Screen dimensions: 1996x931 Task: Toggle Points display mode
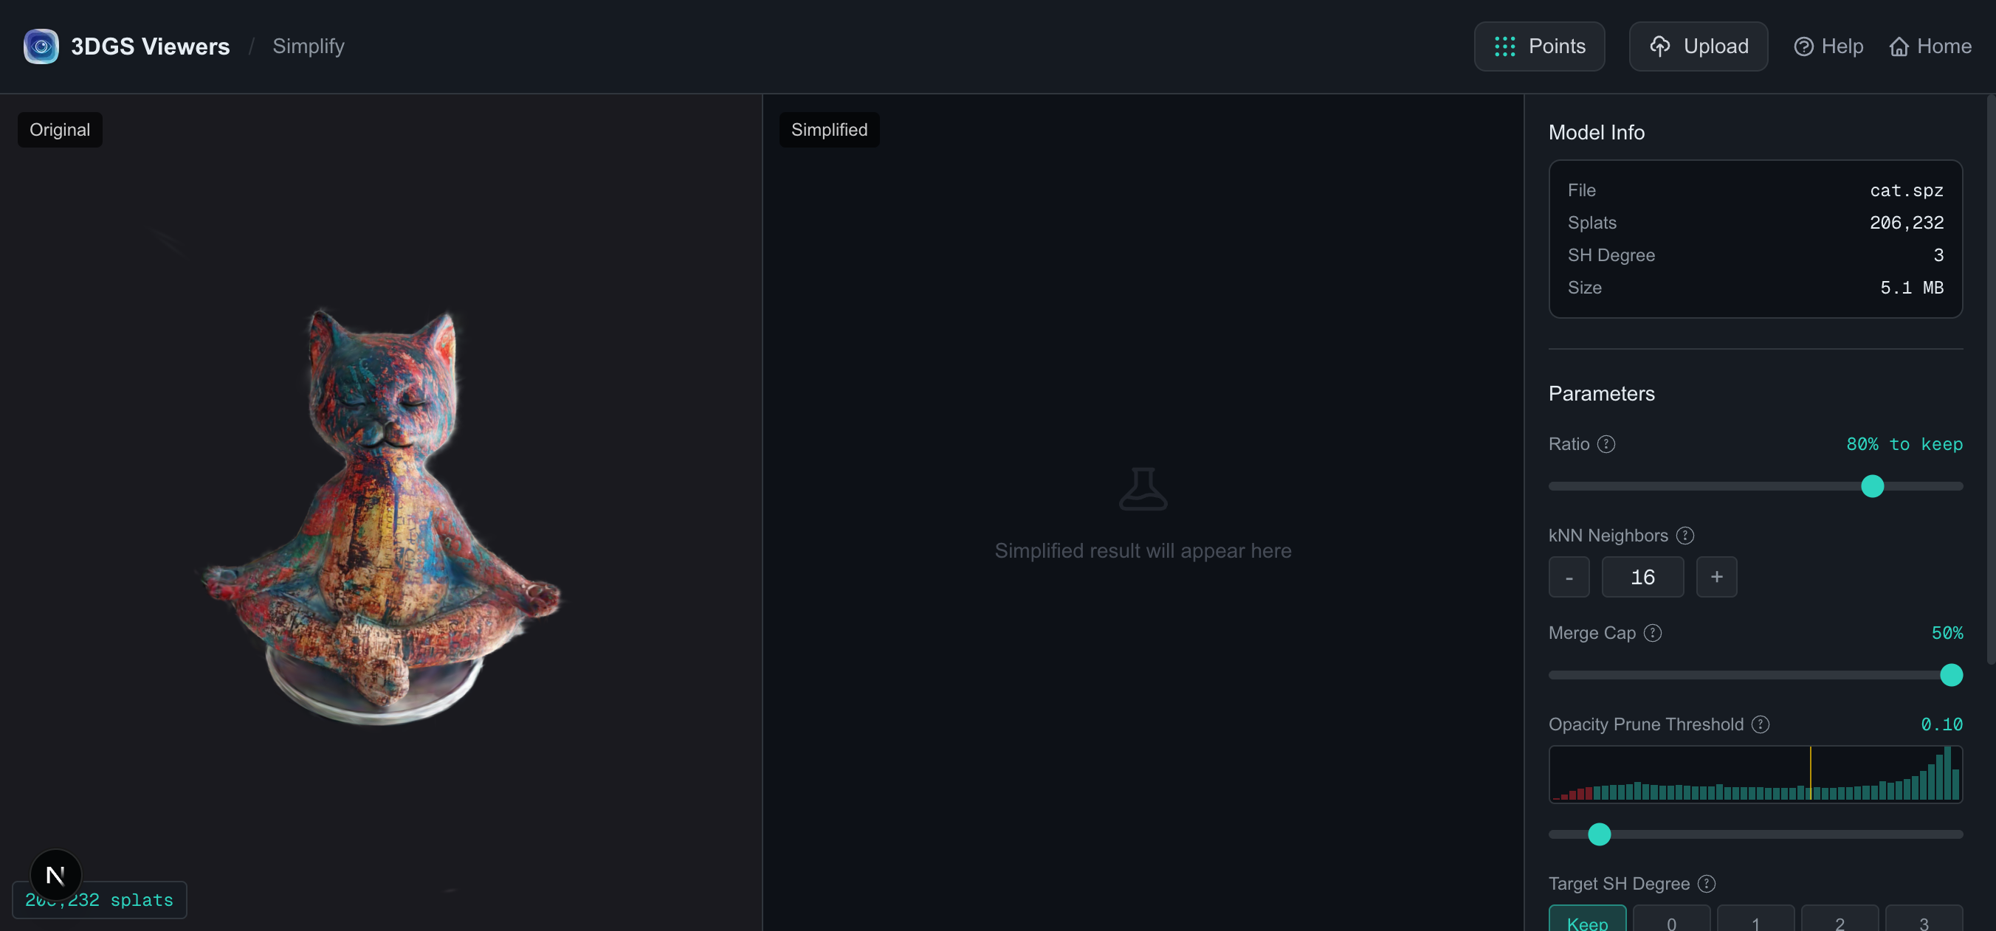(x=1539, y=46)
